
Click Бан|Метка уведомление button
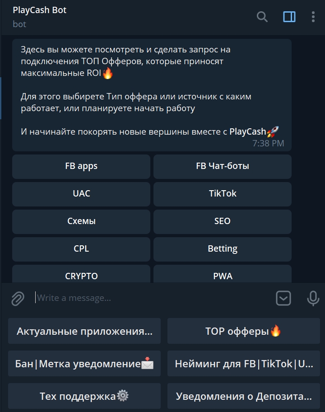point(84,364)
